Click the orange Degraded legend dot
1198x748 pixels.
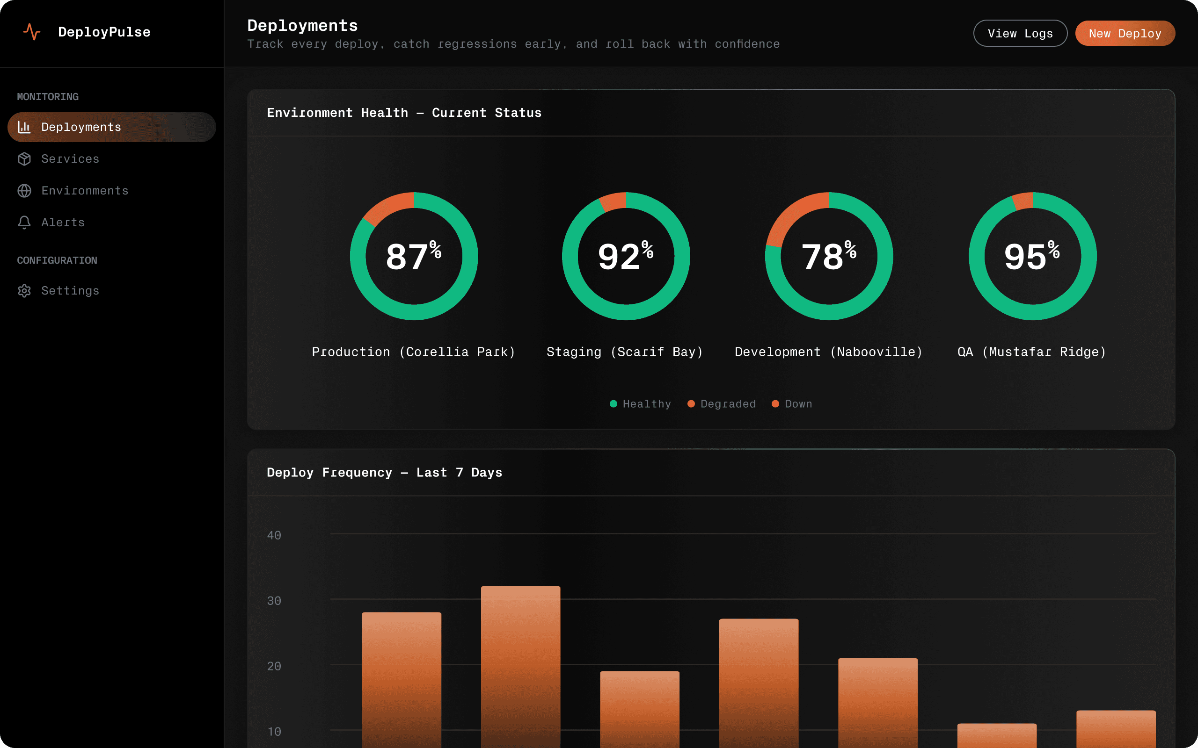pyautogui.click(x=691, y=403)
